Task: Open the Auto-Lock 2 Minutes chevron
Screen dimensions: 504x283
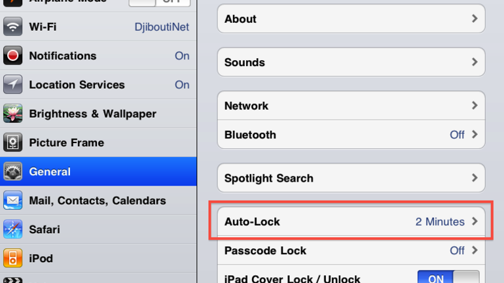Action: [475, 222]
